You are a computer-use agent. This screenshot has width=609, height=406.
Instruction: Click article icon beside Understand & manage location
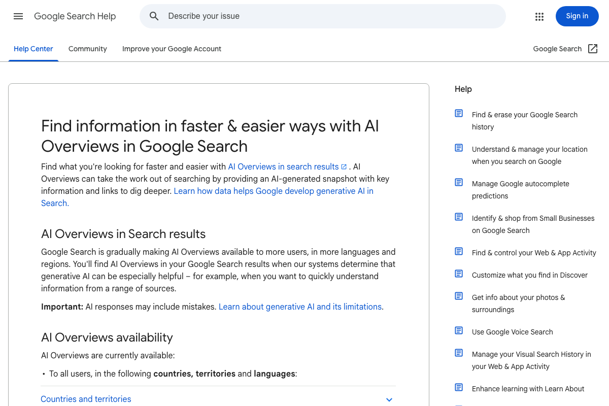click(459, 148)
